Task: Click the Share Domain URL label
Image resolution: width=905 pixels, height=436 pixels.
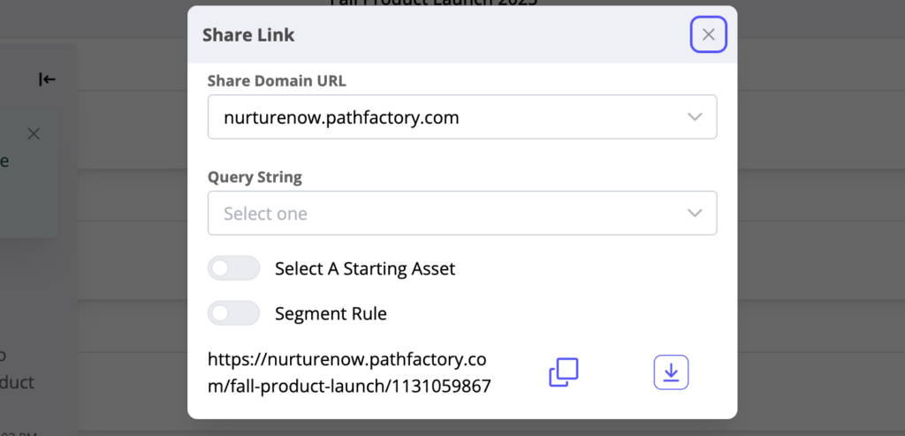Action: coord(277,80)
